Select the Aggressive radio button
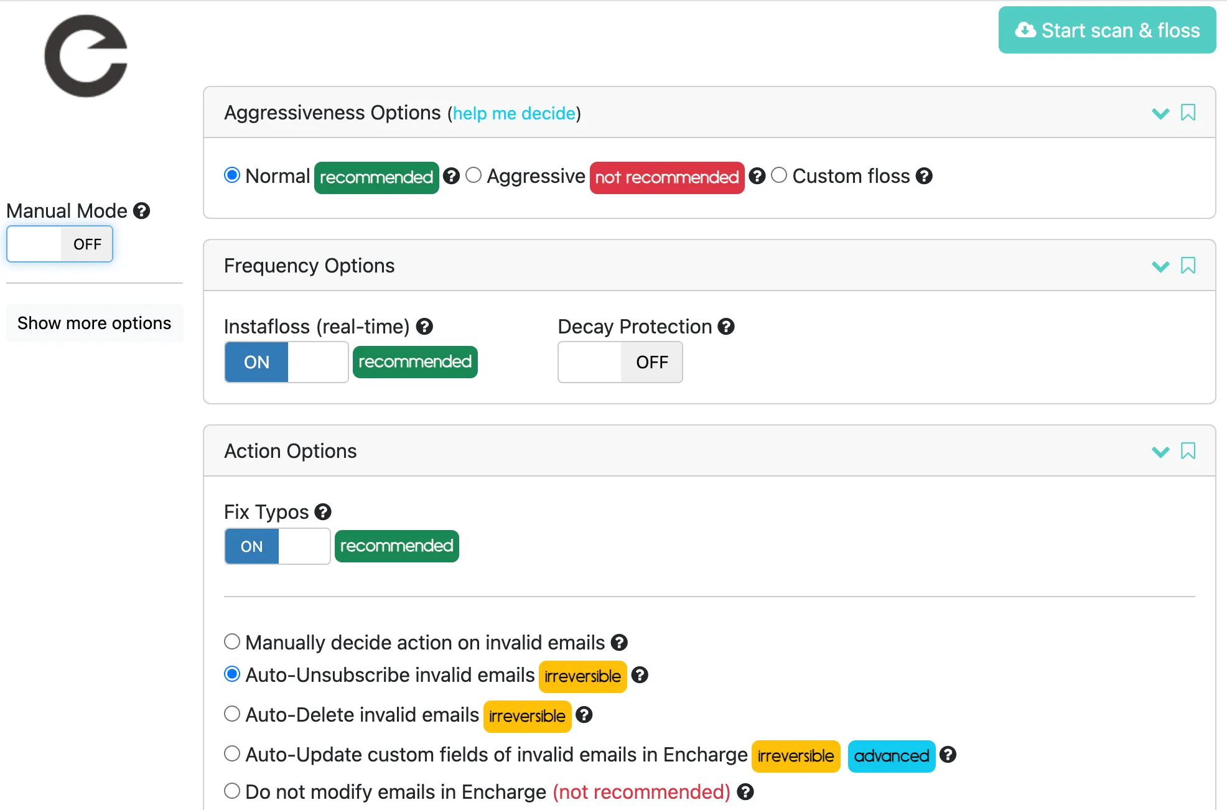1227x810 pixels. pos(474,175)
